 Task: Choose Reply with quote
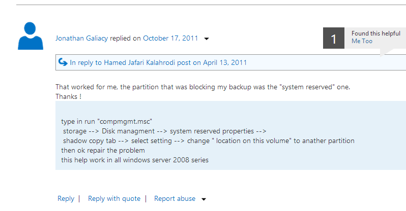(x=114, y=199)
